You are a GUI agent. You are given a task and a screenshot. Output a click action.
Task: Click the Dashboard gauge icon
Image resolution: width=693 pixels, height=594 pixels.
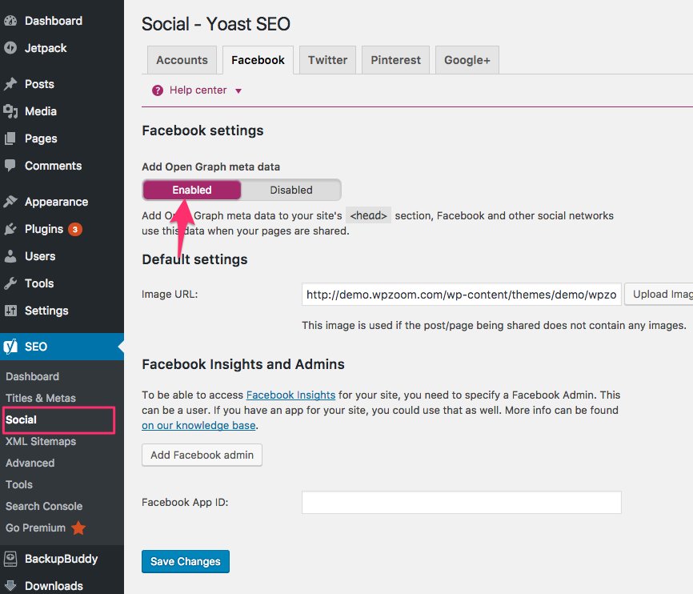pyautogui.click(x=10, y=21)
